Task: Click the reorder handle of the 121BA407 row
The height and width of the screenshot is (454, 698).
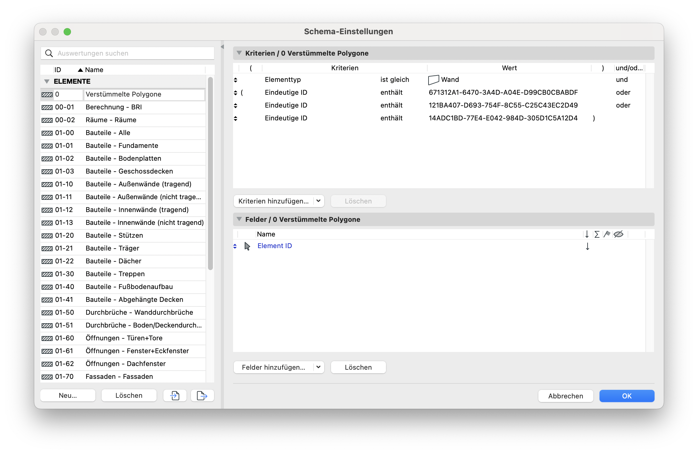Action: pos(236,106)
